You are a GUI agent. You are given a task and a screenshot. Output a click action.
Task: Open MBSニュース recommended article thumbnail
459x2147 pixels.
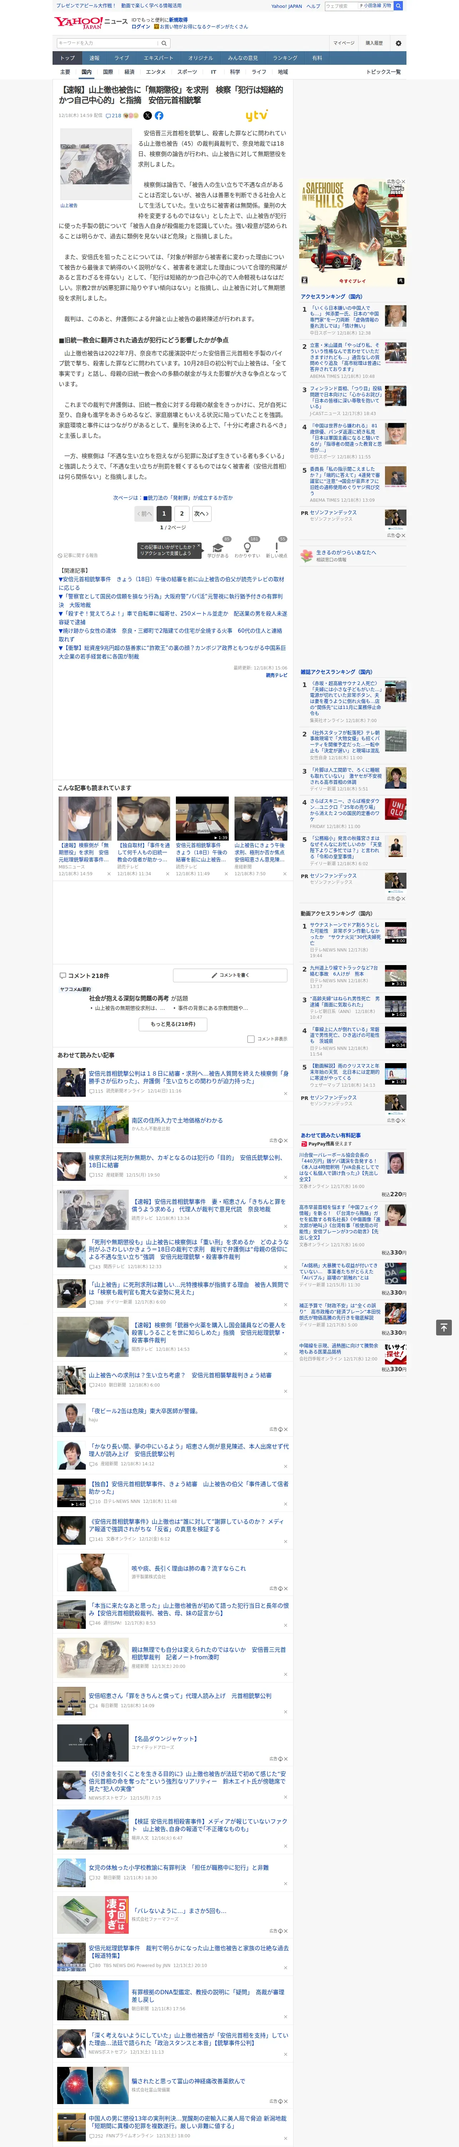(x=84, y=818)
